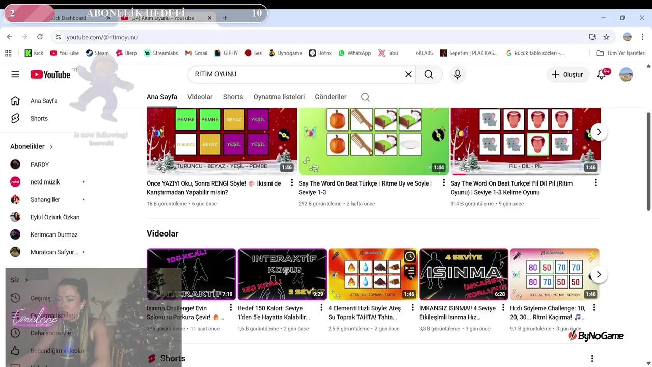Open Shorts in the sidebar

pyautogui.click(x=39, y=118)
